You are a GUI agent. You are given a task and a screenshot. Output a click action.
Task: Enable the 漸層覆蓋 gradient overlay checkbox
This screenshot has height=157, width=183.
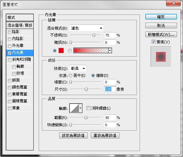coord(9,94)
